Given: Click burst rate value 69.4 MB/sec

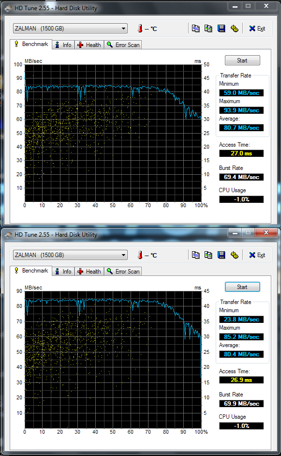Looking at the screenshot, I should click(241, 177).
